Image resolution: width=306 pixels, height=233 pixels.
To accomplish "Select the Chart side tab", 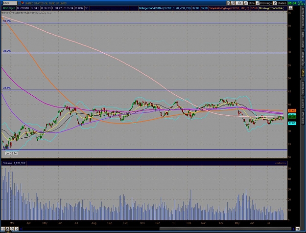I will (x=303, y=73).
